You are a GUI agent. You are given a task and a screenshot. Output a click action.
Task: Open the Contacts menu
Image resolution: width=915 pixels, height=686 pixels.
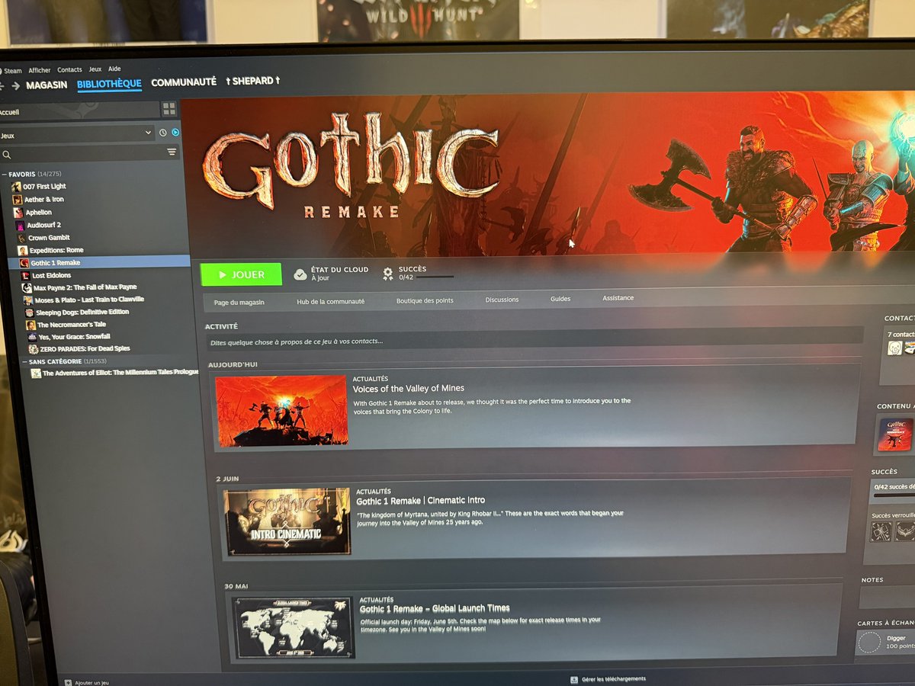(x=69, y=70)
